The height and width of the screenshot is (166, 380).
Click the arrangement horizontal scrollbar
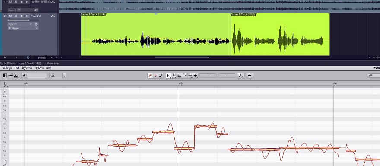[x=182, y=58]
